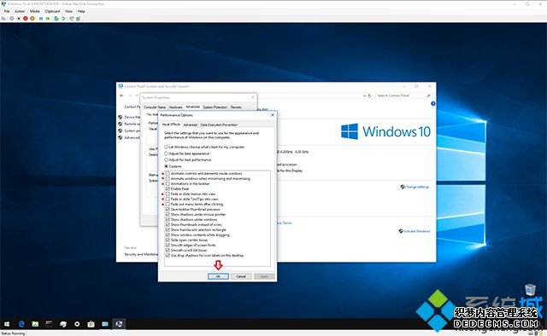The image size is (547, 336).
Task: Uncheck 'Smooth-scroll list boxes' checkbox
Action: tap(168, 250)
